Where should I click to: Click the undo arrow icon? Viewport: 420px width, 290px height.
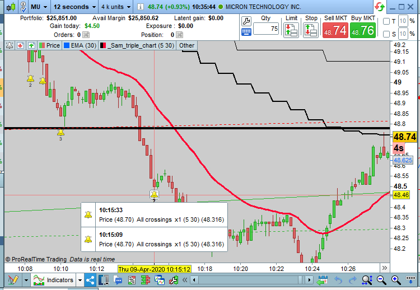[338, 280]
